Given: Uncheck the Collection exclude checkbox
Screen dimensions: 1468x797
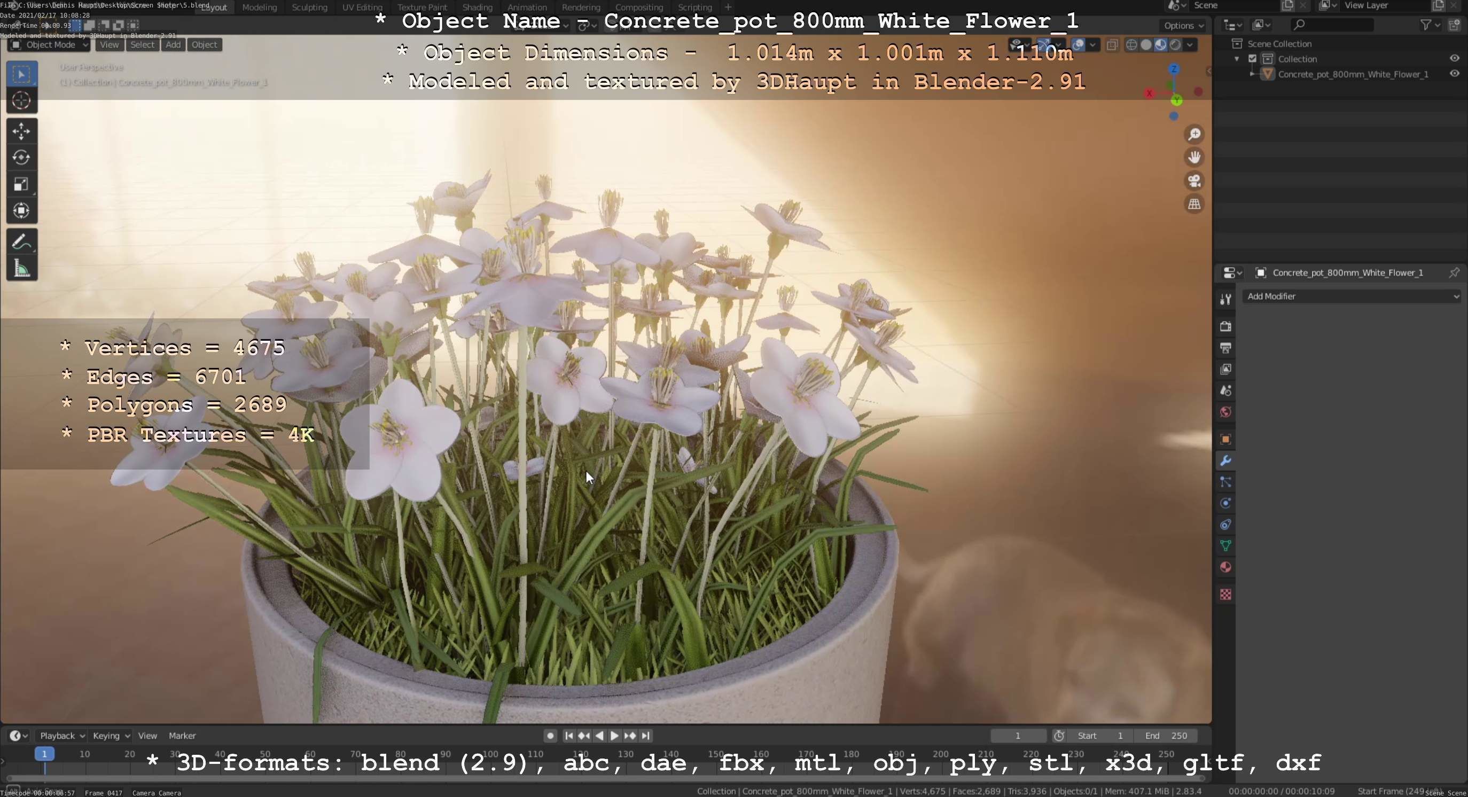Looking at the screenshot, I should click(1252, 59).
